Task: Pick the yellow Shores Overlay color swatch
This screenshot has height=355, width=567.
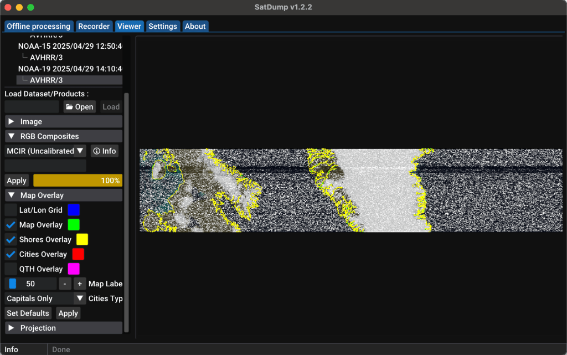Action: [x=82, y=239]
